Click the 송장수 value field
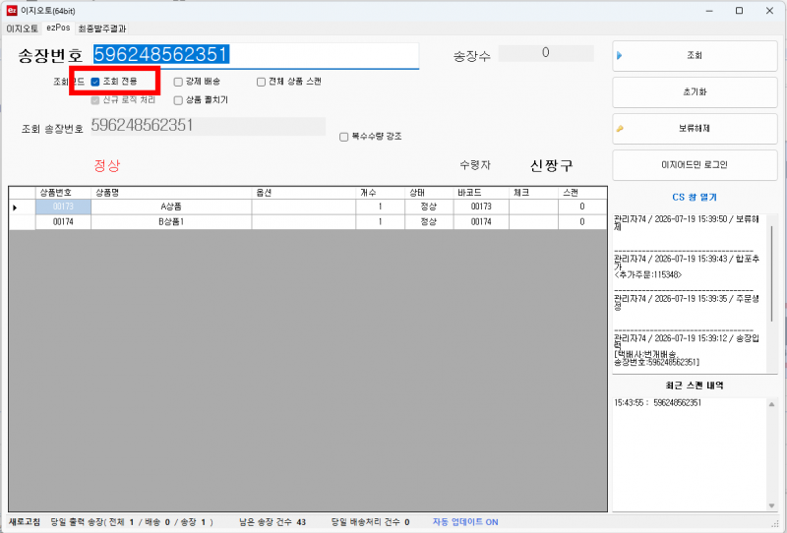This screenshot has width=787, height=533. tap(546, 53)
